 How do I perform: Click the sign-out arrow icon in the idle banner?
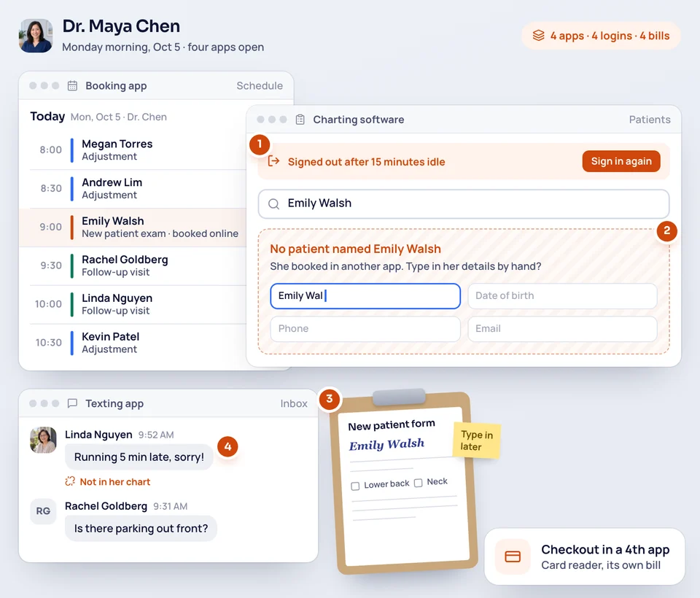pos(273,161)
